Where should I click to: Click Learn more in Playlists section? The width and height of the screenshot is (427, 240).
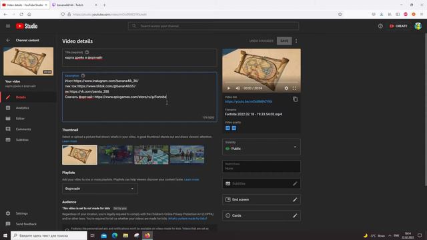pos(191,179)
